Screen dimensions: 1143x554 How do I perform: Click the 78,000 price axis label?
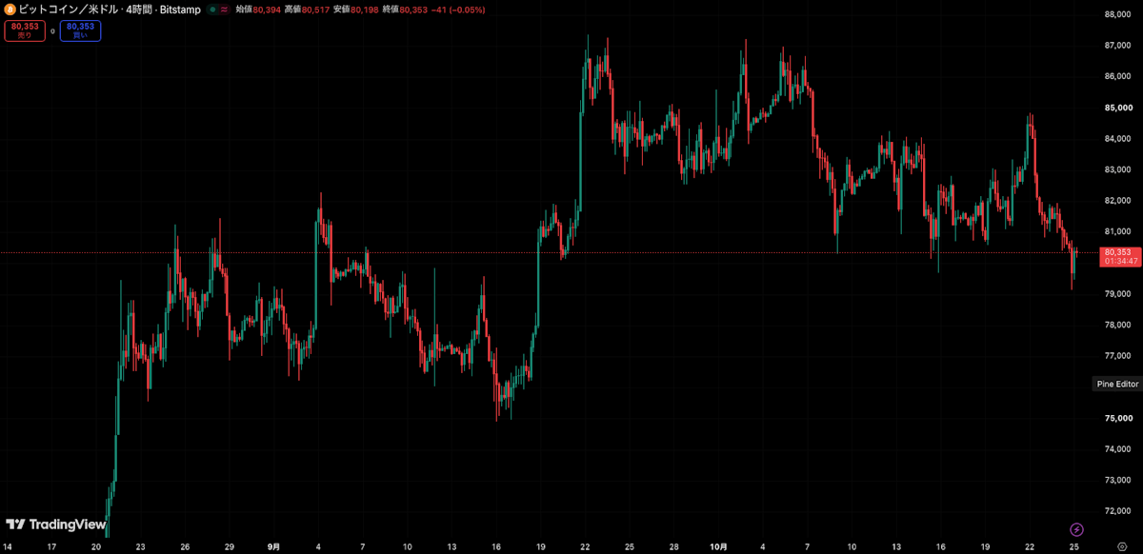(x=1116, y=325)
